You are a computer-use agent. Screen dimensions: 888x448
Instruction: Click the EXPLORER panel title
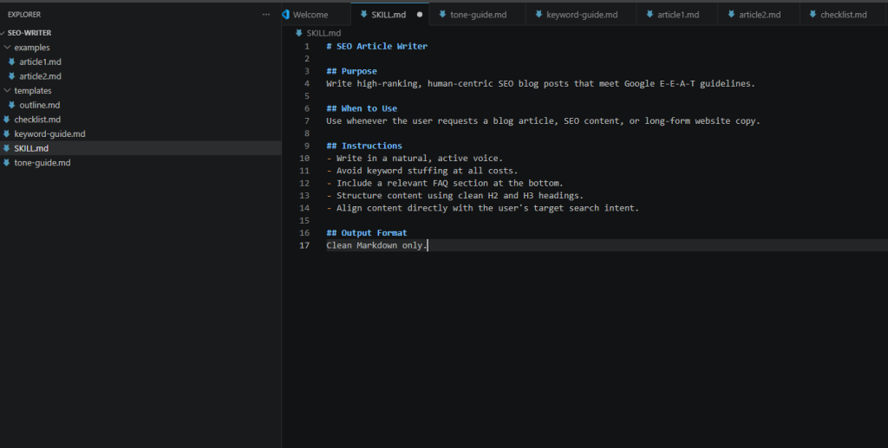tap(24, 15)
